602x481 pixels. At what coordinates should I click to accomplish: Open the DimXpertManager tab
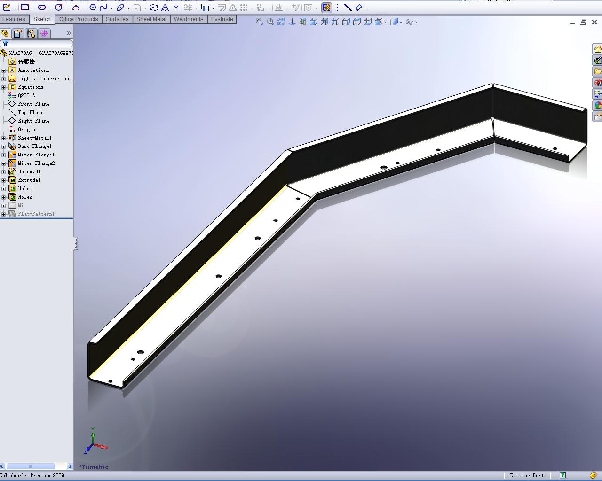coord(44,33)
